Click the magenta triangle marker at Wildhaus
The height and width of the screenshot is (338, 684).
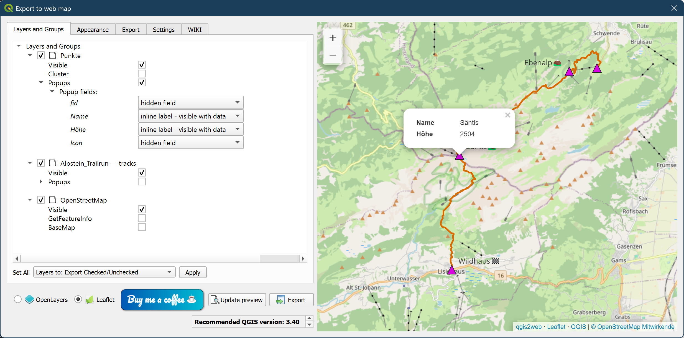(x=452, y=270)
